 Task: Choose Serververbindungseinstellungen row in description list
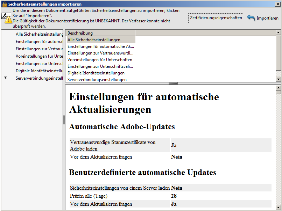pyautogui.click(x=97, y=80)
